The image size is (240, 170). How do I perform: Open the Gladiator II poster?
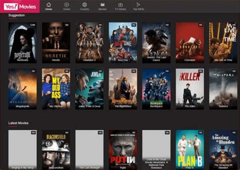click(89, 43)
